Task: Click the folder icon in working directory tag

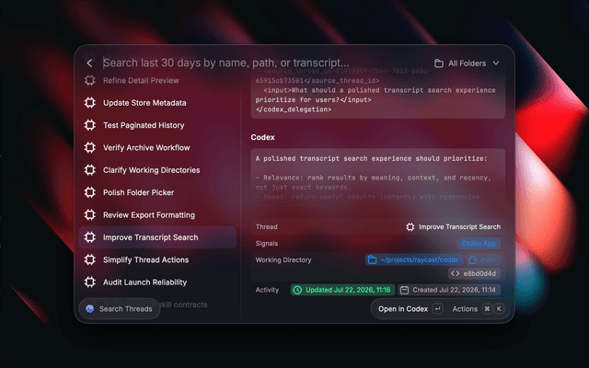Action: [372, 259]
